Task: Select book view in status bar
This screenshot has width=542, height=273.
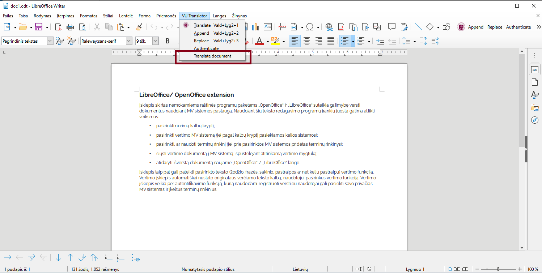Action: pos(465,269)
